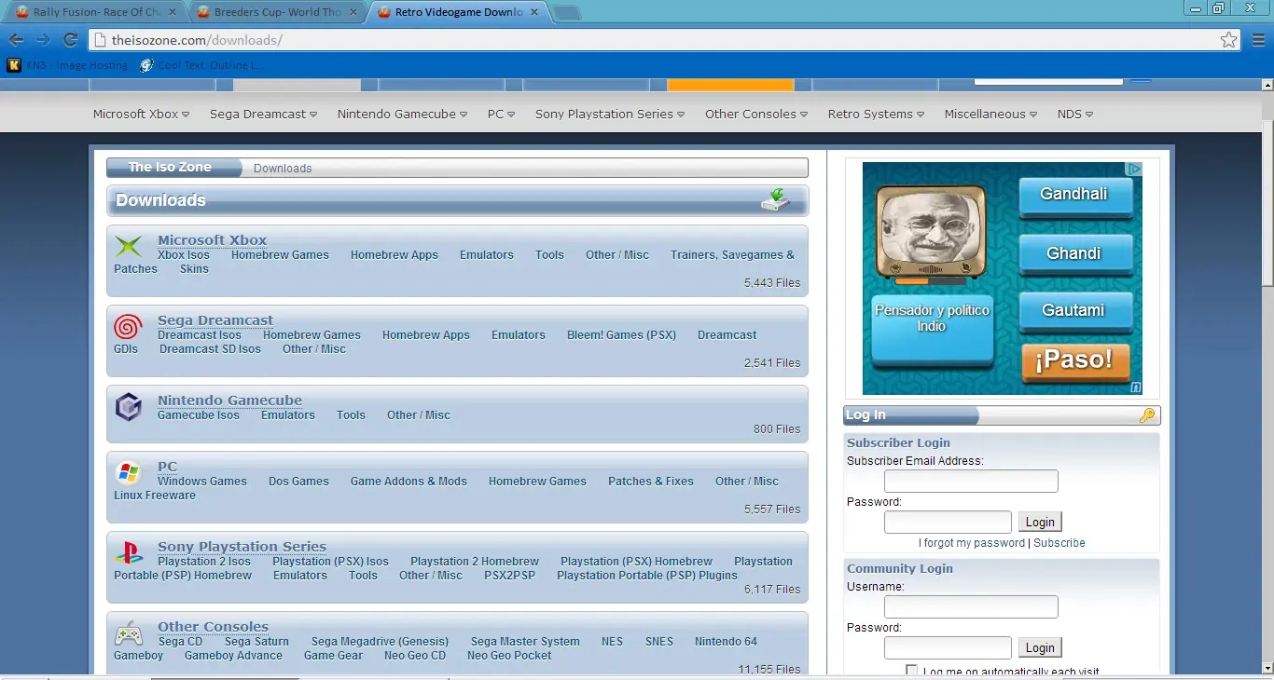This screenshot has width=1274, height=680.
Task: Tick the log me on automatically checkbox
Action: coord(911,672)
